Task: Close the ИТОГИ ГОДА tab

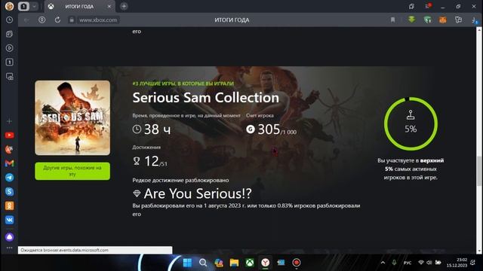Action: [109, 7]
